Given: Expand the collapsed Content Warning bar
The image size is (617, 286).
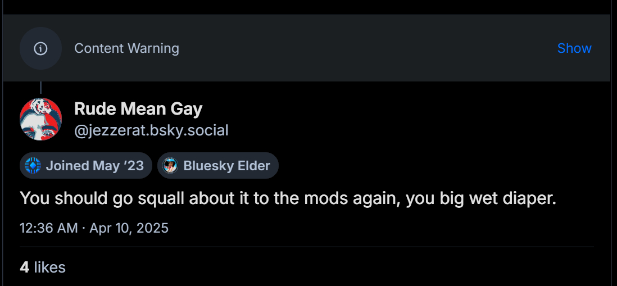Looking at the screenshot, I should coord(337,48).
